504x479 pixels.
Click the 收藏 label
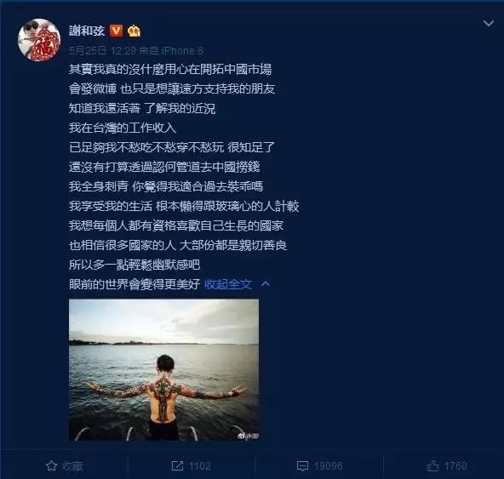(72, 466)
